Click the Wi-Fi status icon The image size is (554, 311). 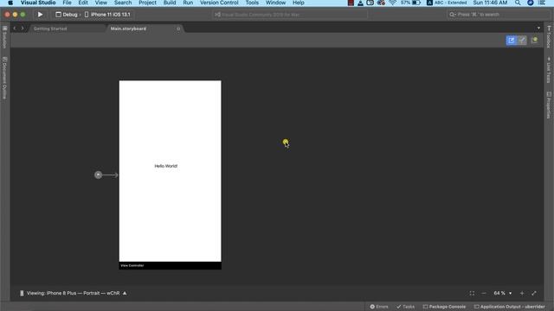pos(392,3)
